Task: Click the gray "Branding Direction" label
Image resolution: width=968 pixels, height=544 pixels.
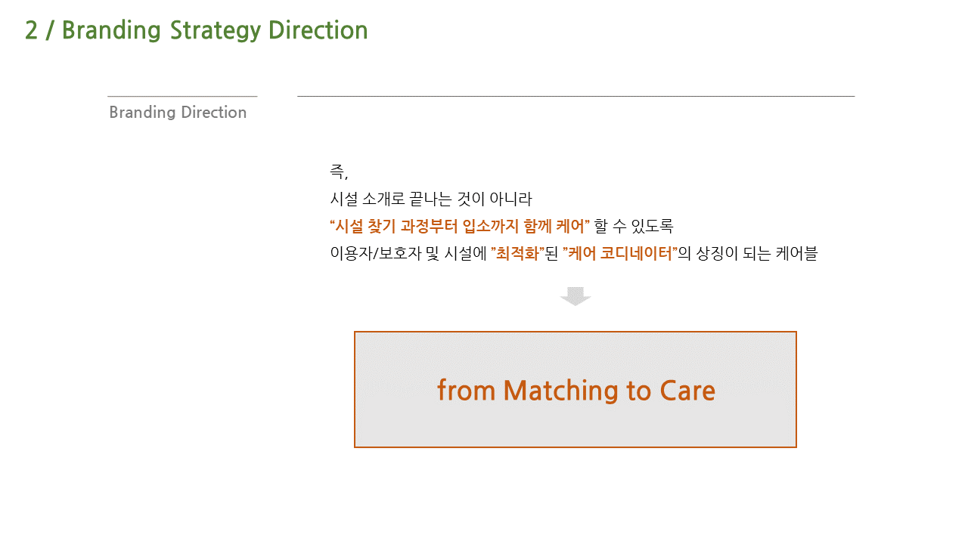Action: pos(178,113)
